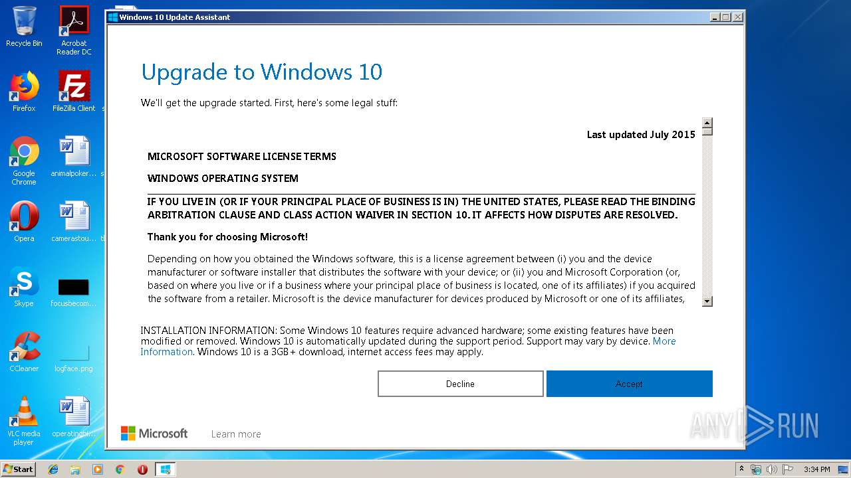Select the animalpoker Word document icon
The height and width of the screenshot is (478, 851).
[x=74, y=157]
